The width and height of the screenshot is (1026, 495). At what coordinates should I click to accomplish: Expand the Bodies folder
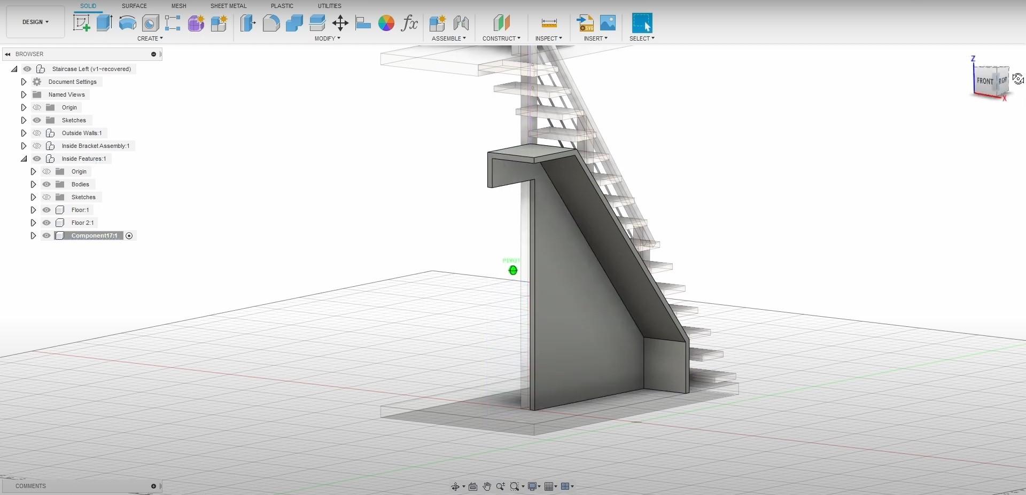pos(33,184)
